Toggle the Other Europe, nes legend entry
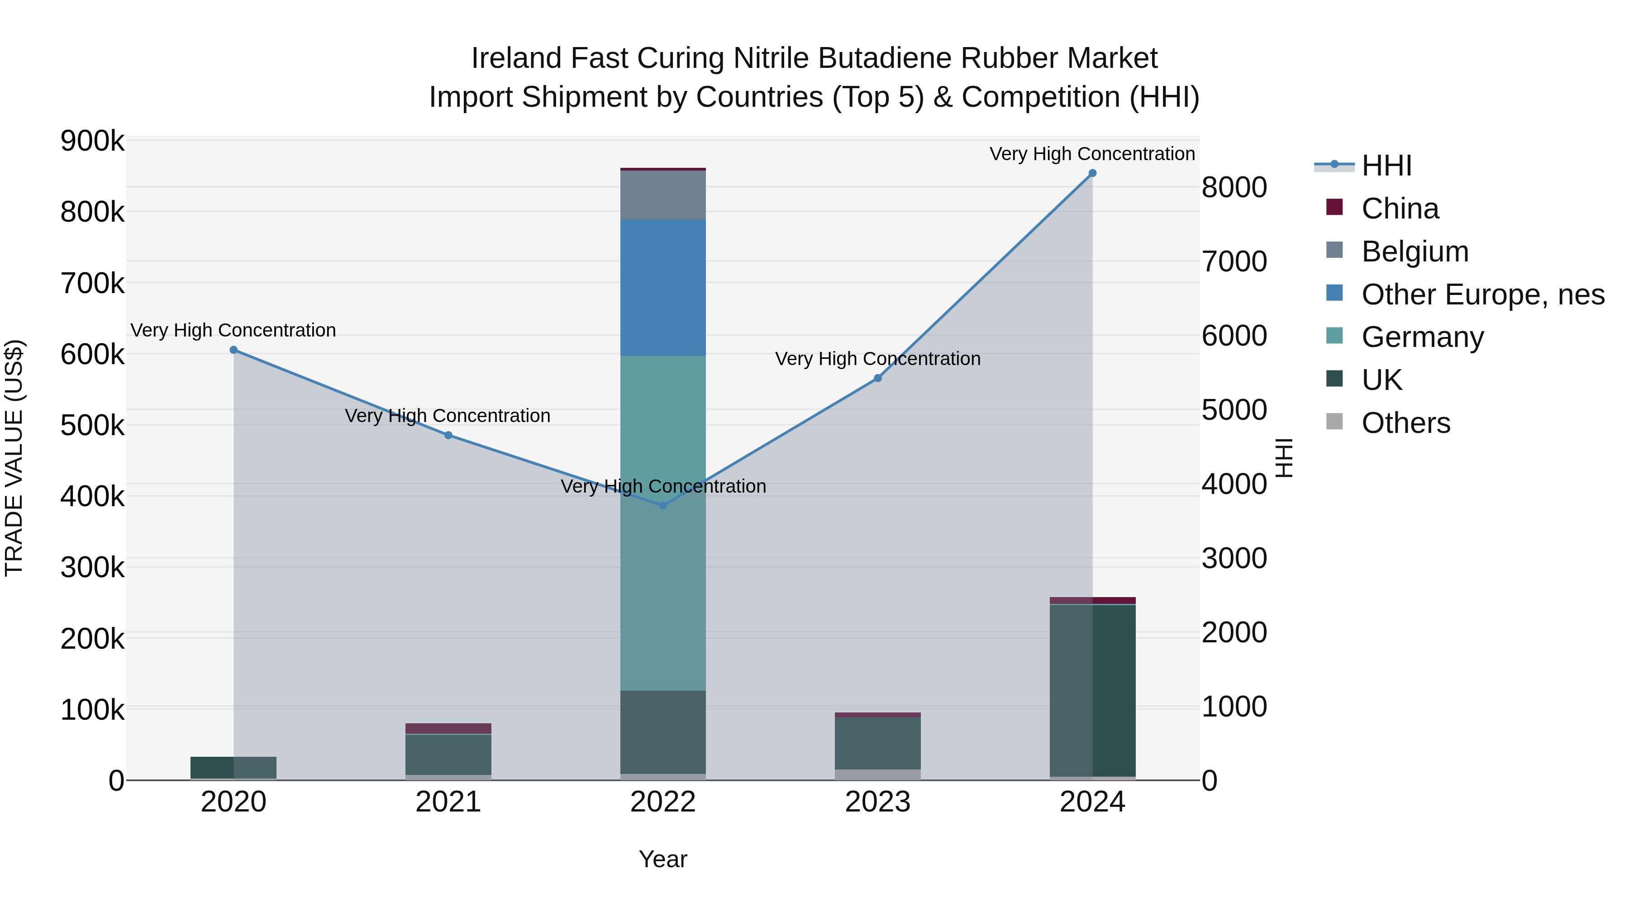The width and height of the screenshot is (1629, 916). click(1465, 294)
